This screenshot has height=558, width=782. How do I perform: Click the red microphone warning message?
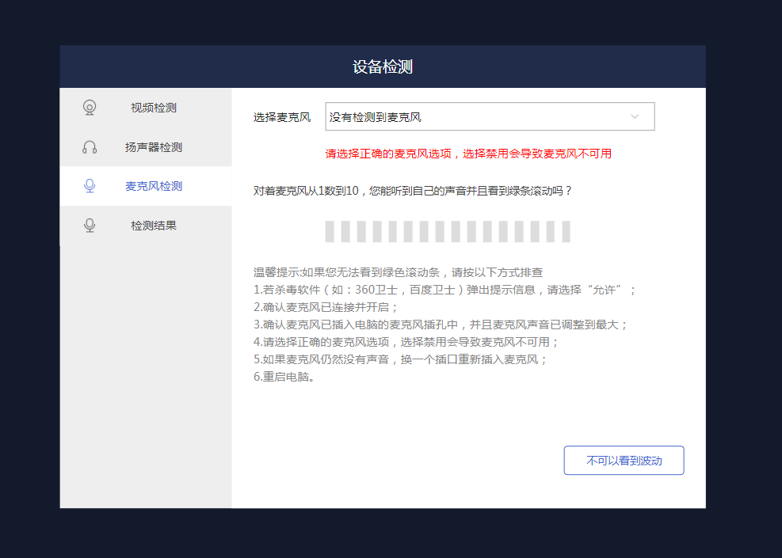point(468,154)
